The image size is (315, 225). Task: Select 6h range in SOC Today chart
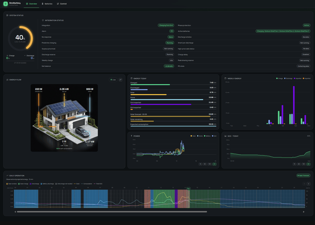(299, 164)
